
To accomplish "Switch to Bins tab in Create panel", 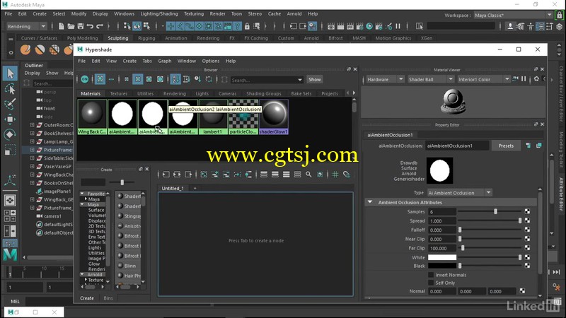I will pos(108,298).
